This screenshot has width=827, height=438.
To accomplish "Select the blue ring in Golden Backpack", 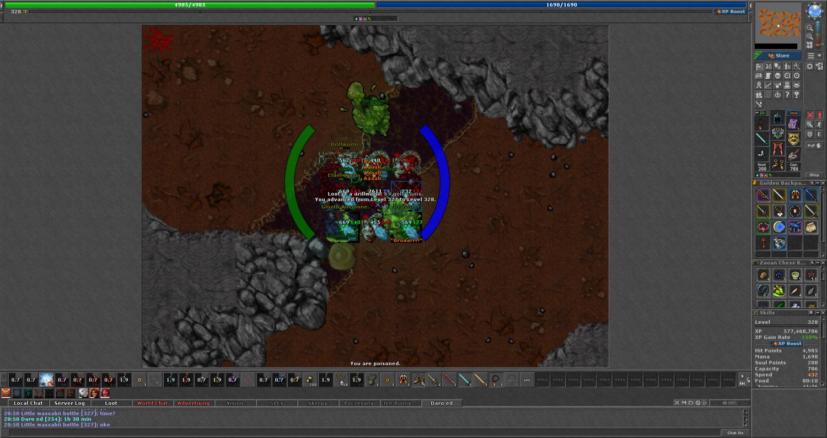I will (780, 227).
